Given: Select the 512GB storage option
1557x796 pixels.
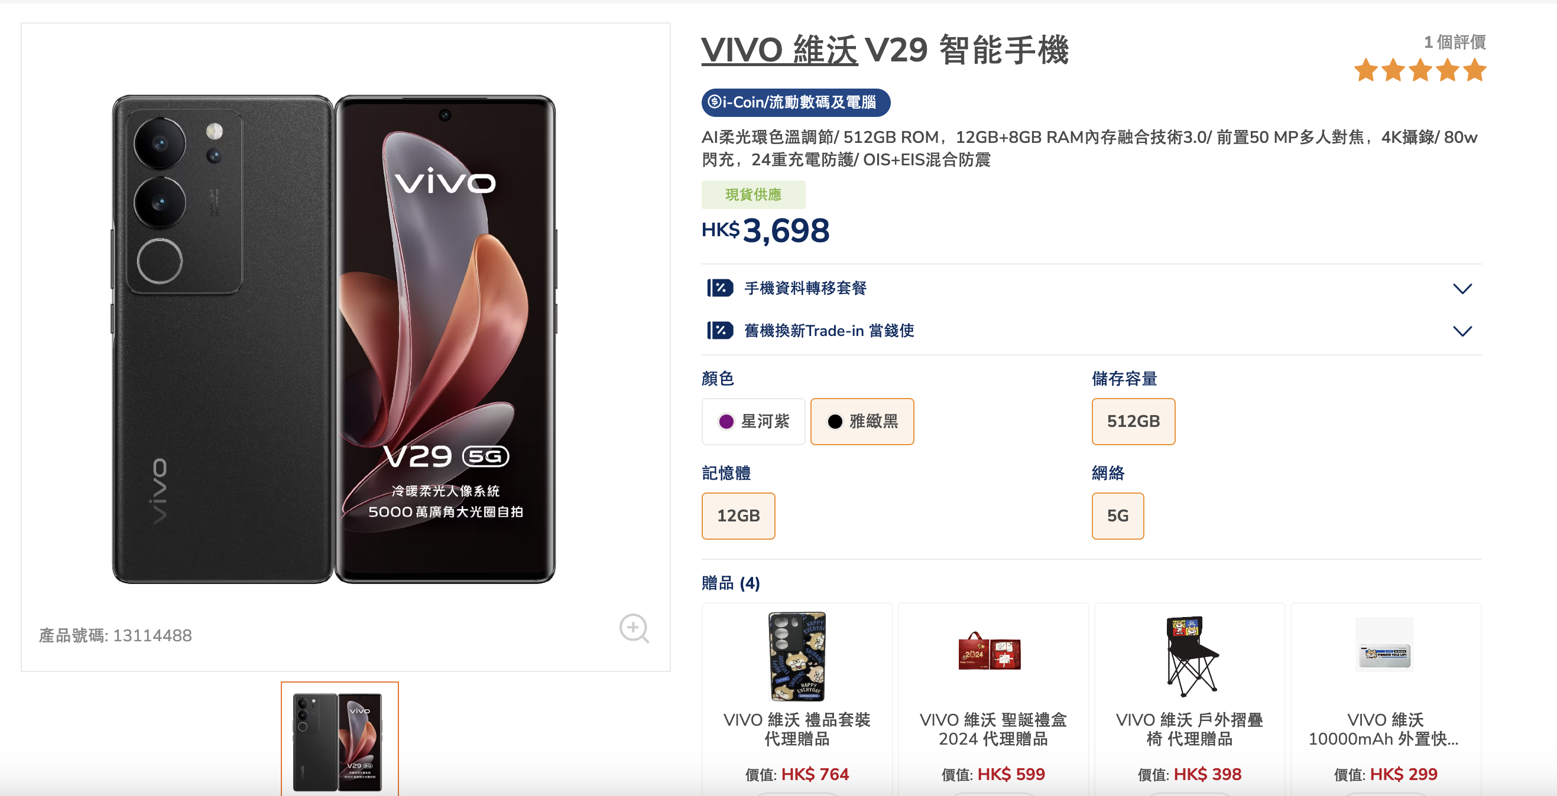Looking at the screenshot, I should pyautogui.click(x=1133, y=421).
